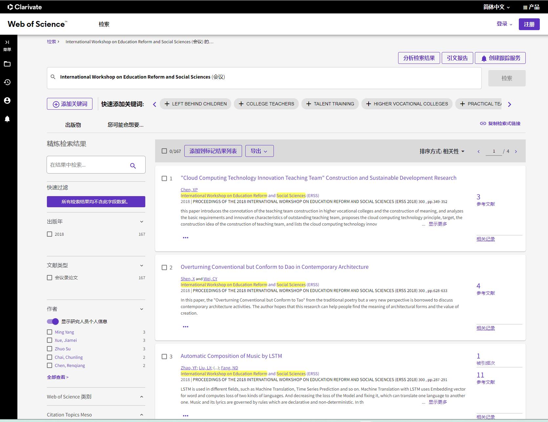Expand the Web of Science 类别 section
The height and width of the screenshot is (422, 548).
point(142,397)
